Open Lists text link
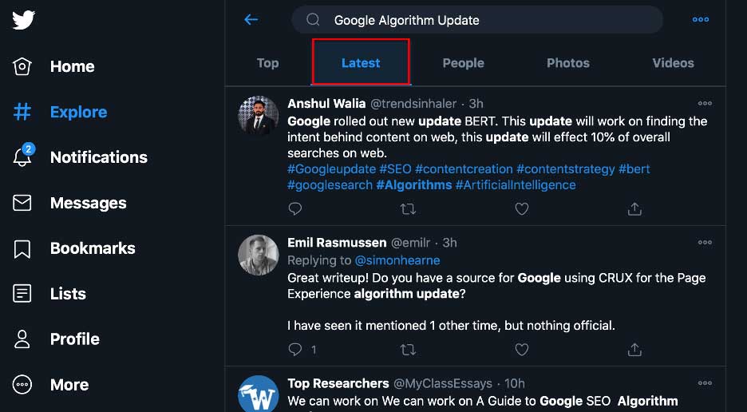 (68, 294)
